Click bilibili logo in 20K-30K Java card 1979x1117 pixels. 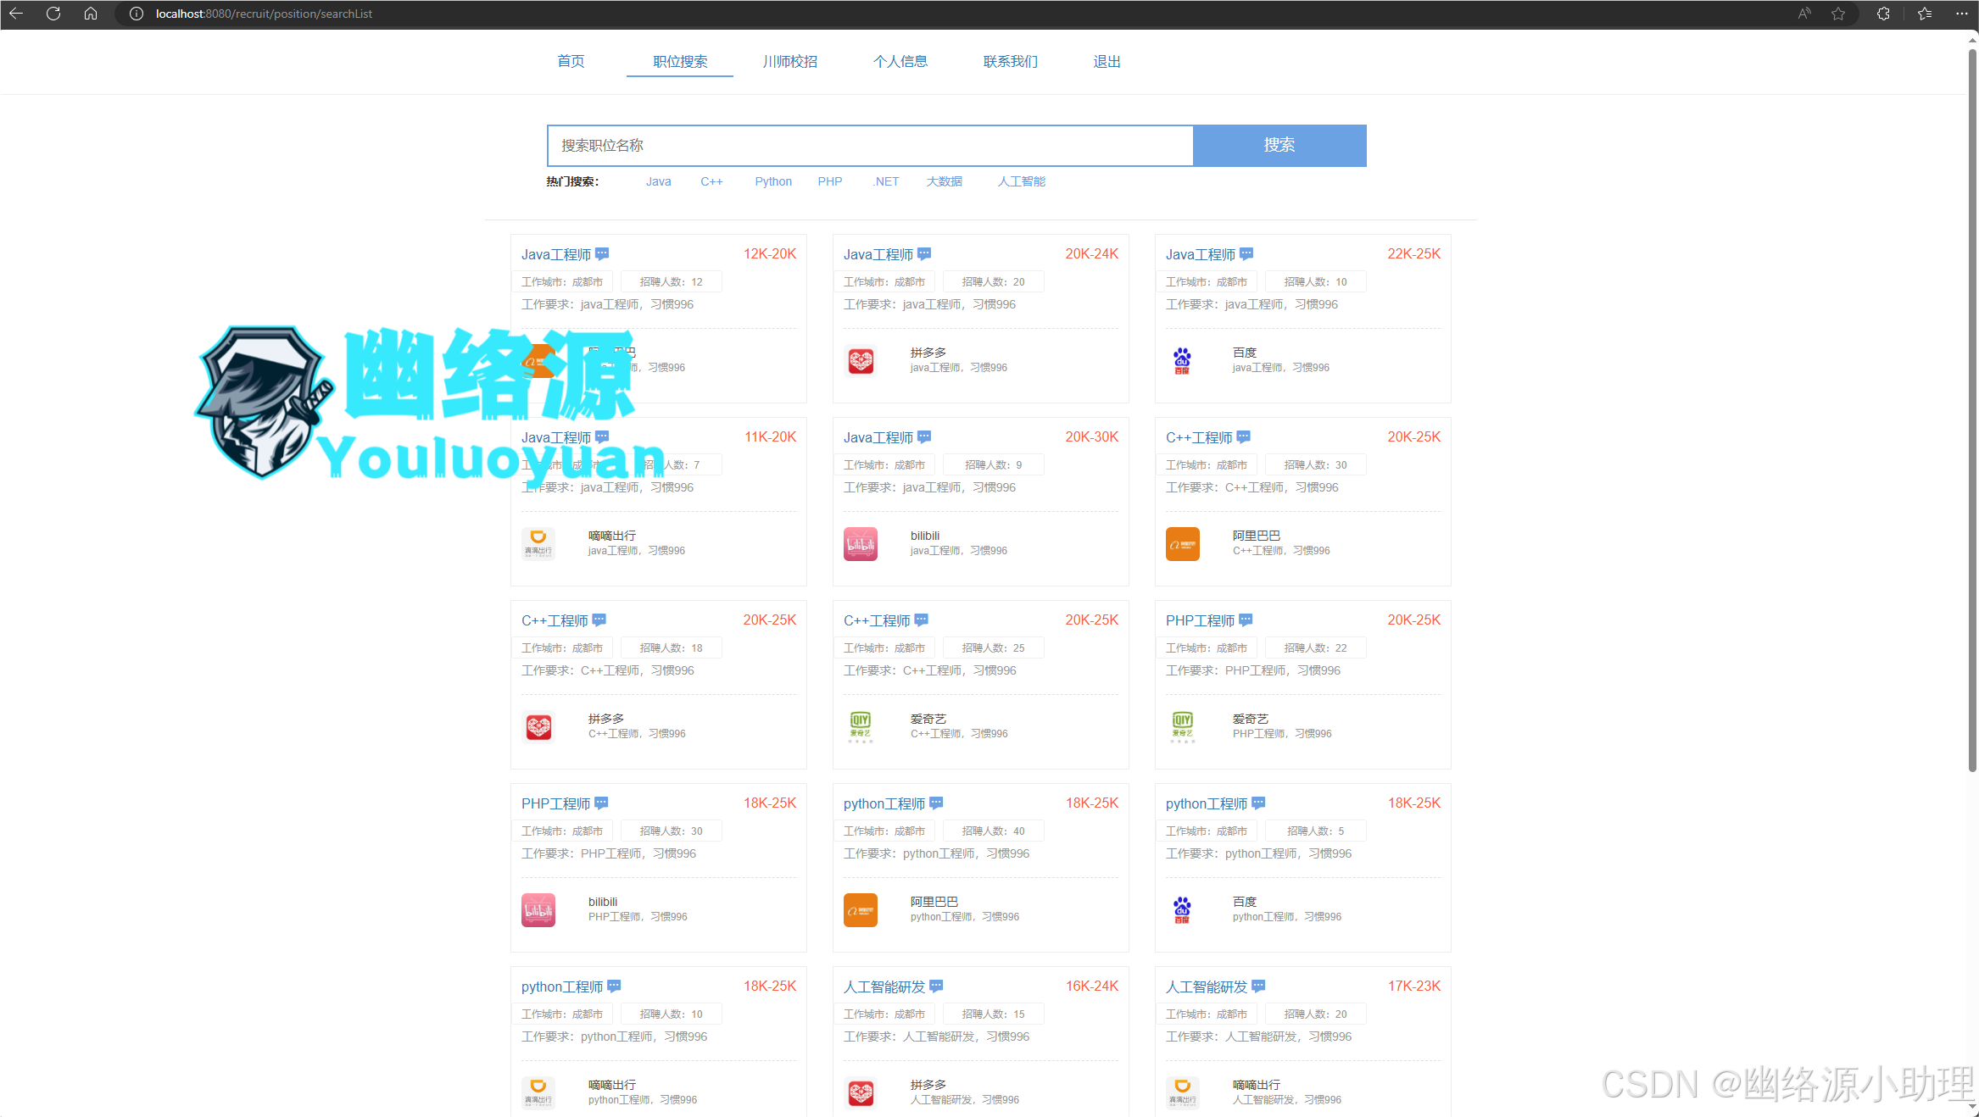pos(861,544)
